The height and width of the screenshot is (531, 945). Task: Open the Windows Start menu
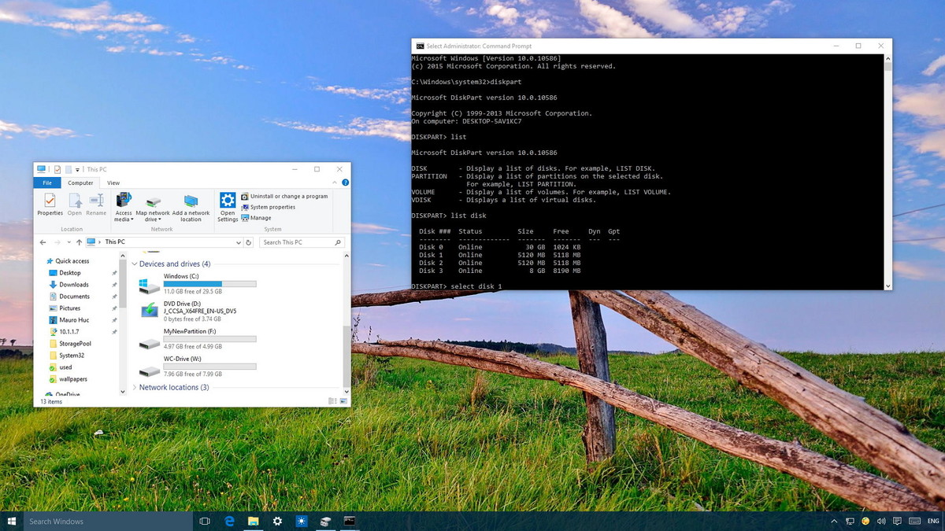click(12, 521)
